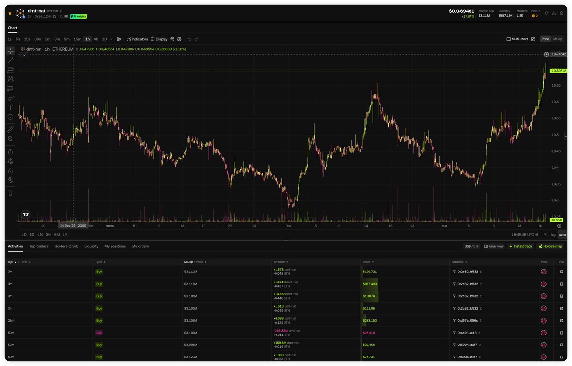Click plus button on price axis
572x366 pixels.
546,54
